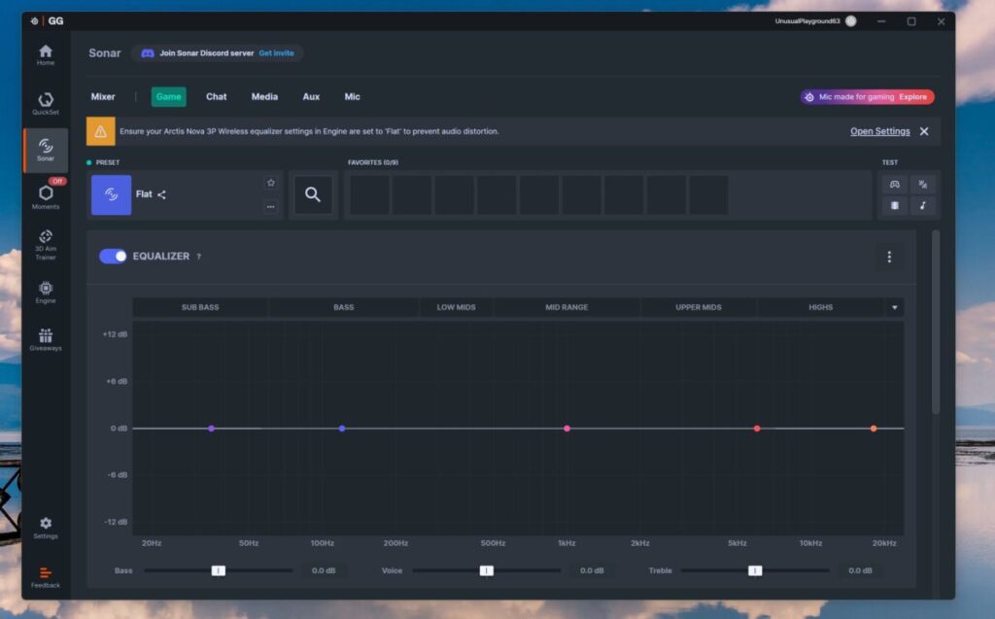Click the user profile avatar
The height and width of the screenshot is (619, 995).
tap(851, 21)
